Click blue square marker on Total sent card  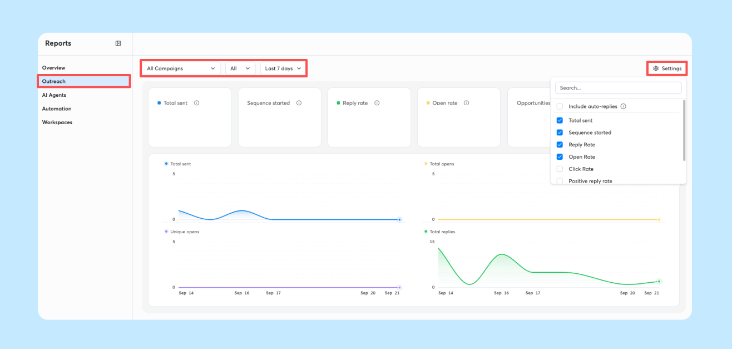tap(159, 103)
